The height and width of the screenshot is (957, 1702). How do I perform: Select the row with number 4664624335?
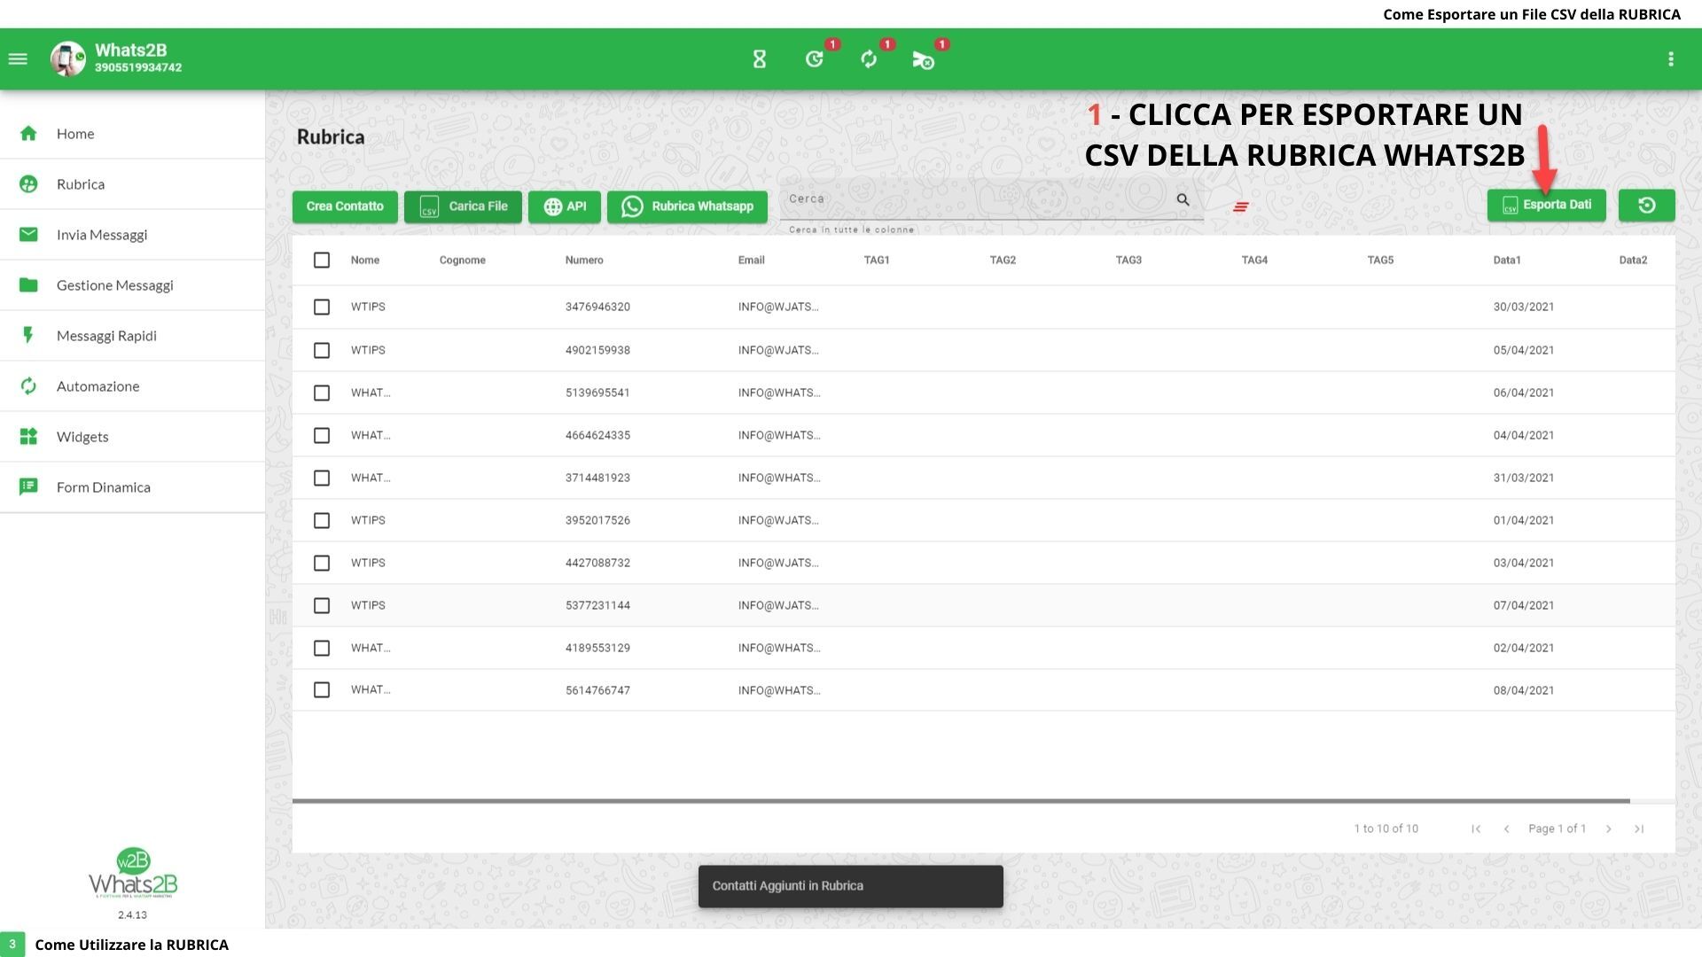pyautogui.click(x=322, y=435)
